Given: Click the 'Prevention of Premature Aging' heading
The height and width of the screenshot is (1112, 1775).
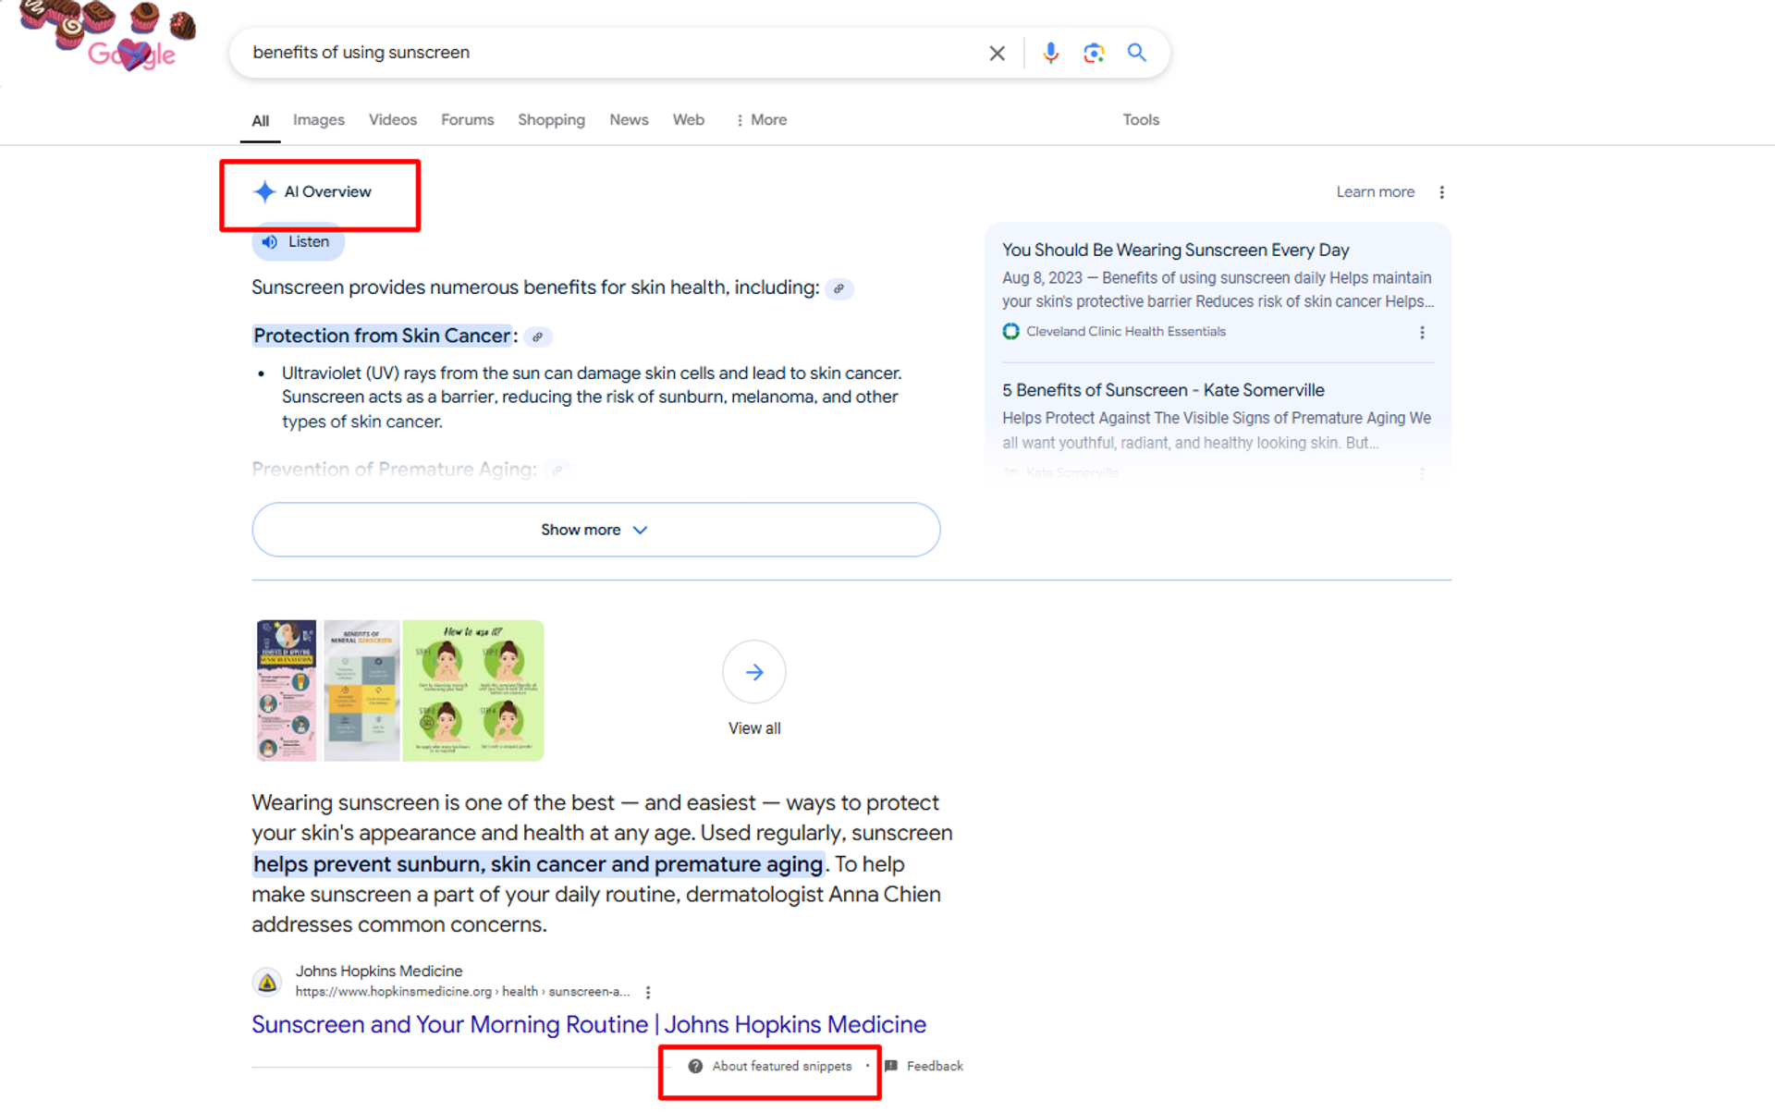Looking at the screenshot, I should tap(394, 470).
